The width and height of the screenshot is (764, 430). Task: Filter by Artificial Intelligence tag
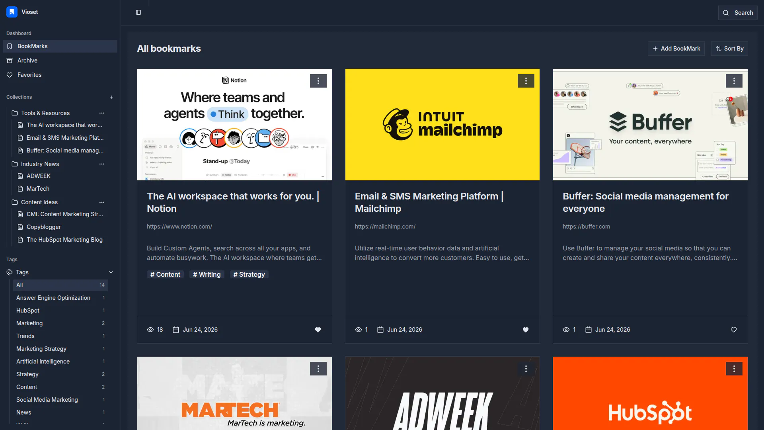(60, 362)
